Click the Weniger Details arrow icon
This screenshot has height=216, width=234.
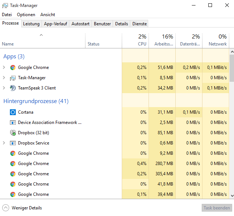pos(6,208)
